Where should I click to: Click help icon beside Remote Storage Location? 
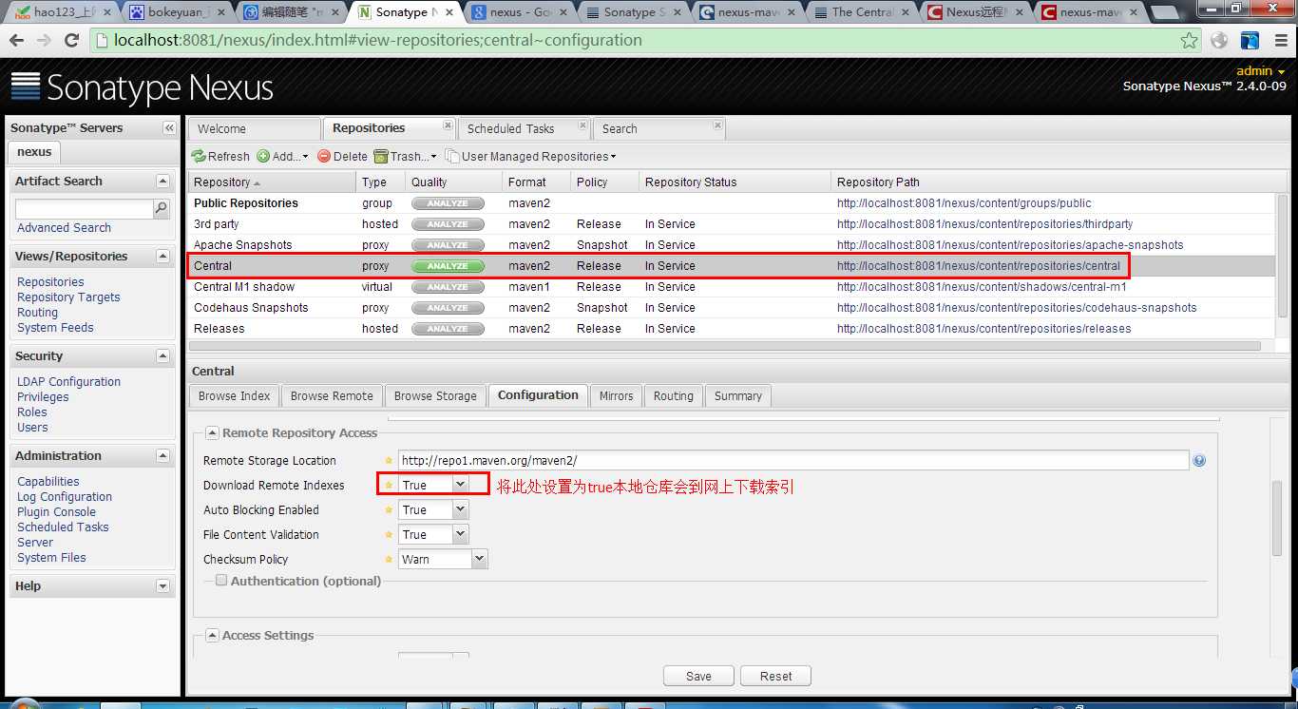[x=1199, y=461]
